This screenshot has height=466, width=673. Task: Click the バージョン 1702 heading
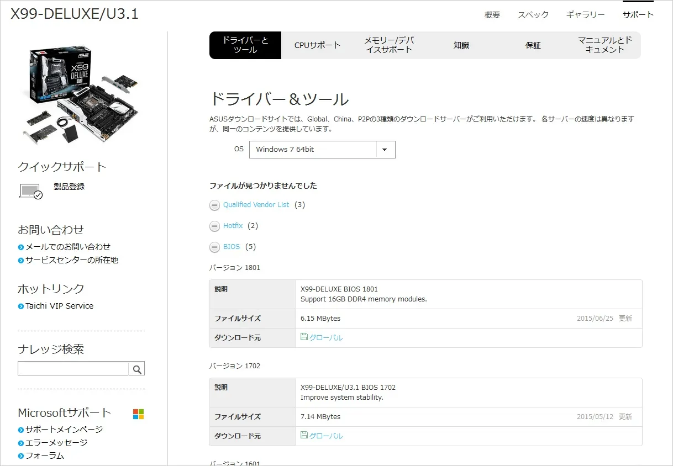[235, 366]
